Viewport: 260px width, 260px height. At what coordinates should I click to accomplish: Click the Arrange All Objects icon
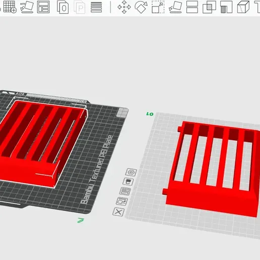pyautogui.click(x=43, y=7)
